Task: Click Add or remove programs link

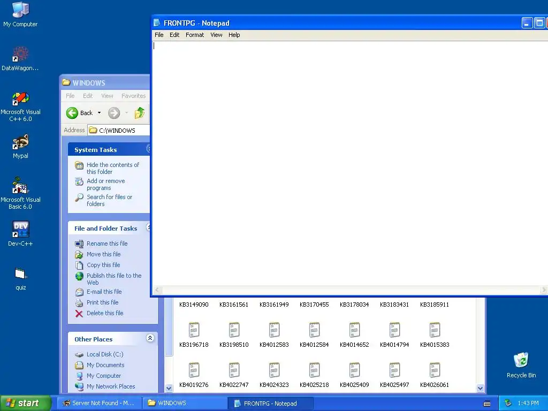Action: 105,184
